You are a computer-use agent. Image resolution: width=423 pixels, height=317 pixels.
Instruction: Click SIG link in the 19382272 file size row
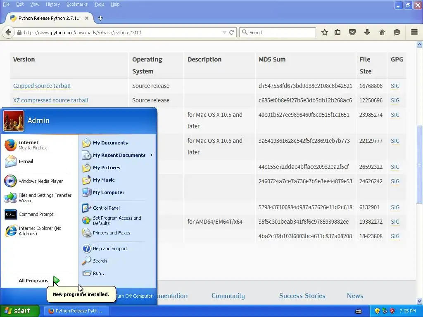(x=395, y=222)
